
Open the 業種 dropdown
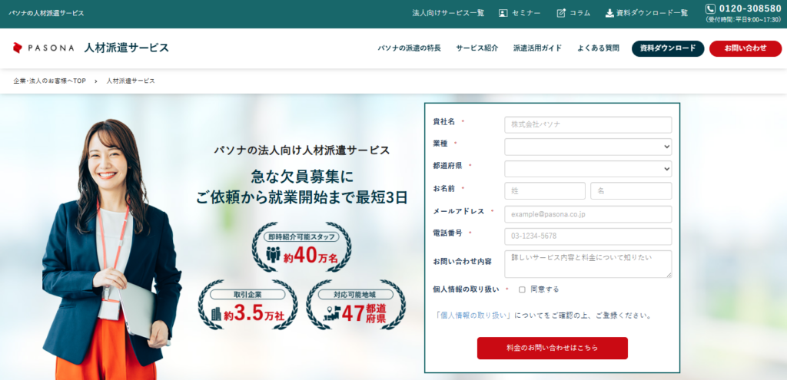pyautogui.click(x=588, y=147)
